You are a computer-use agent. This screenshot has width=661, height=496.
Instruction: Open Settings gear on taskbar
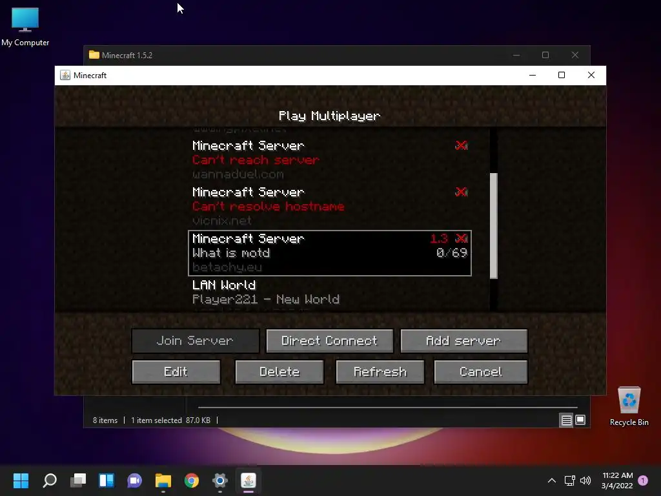click(220, 480)
